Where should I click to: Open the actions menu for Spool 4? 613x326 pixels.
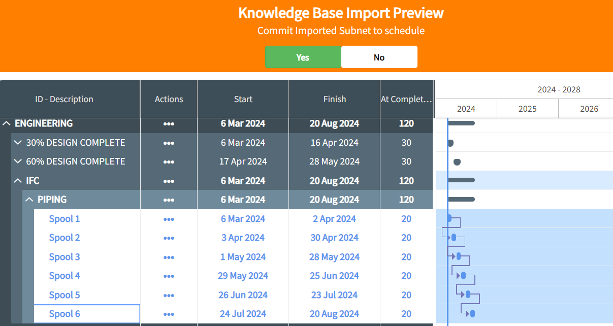[x=169, y=276]
